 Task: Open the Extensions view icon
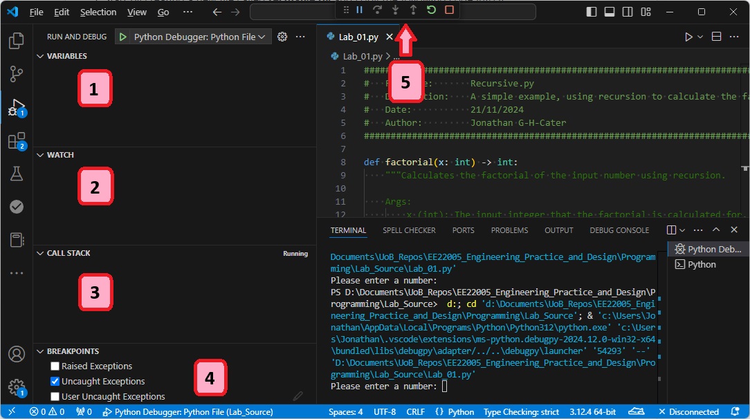pos(16,142)
